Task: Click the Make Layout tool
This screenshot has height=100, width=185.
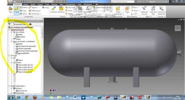Action: pyautogui.click(x=35, y=11)
